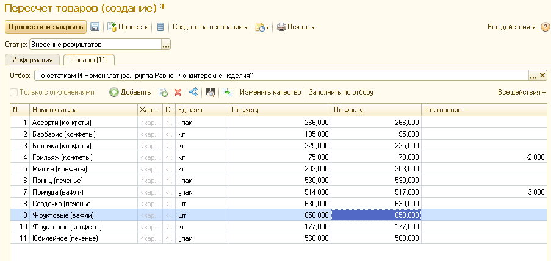Select the Сердечко (печенье) row
Screen dimensions: 551x261
[279, 204]
